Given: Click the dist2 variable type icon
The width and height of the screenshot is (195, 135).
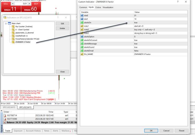Looking at the screenshot, I should pyautogui.click(x=82, y=16).
